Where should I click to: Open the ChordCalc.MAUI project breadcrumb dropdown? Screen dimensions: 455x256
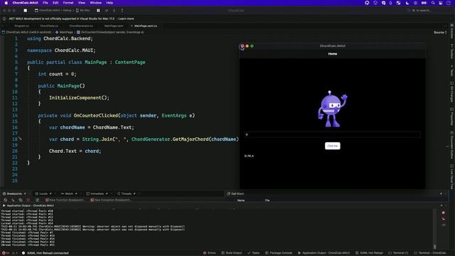27,32
